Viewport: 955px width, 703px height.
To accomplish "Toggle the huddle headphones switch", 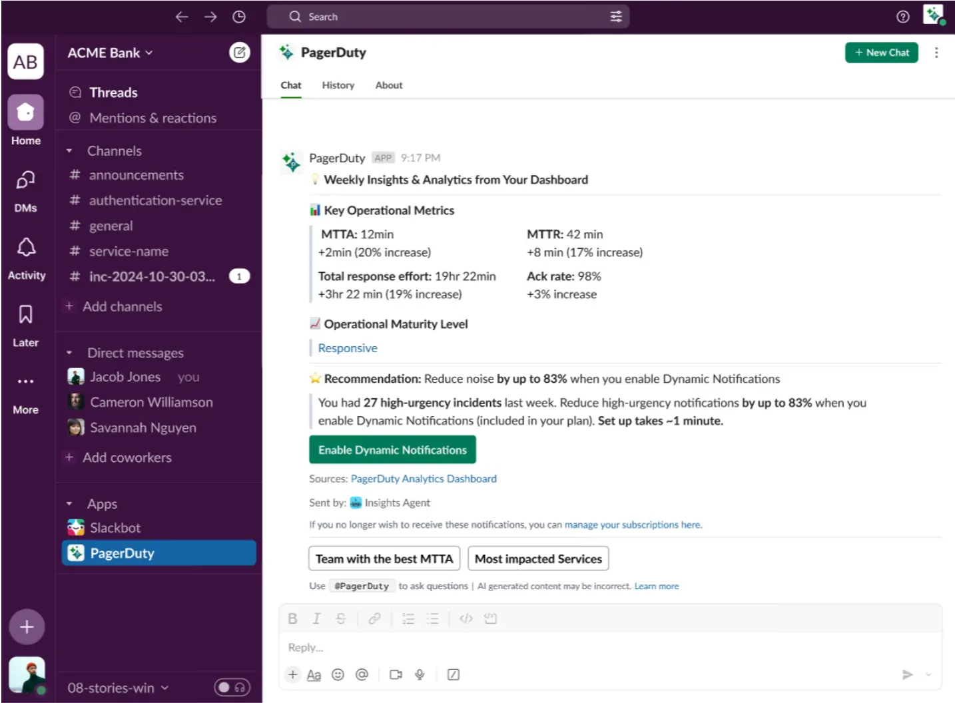I will (x=232, y=687).
